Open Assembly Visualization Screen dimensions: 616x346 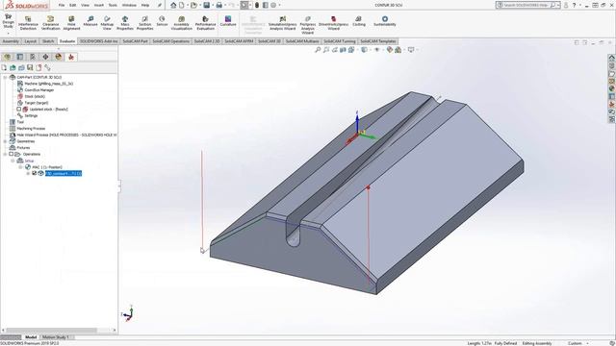coord(182,23)
